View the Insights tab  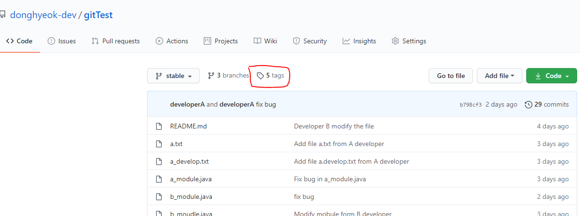pos(359,41)
